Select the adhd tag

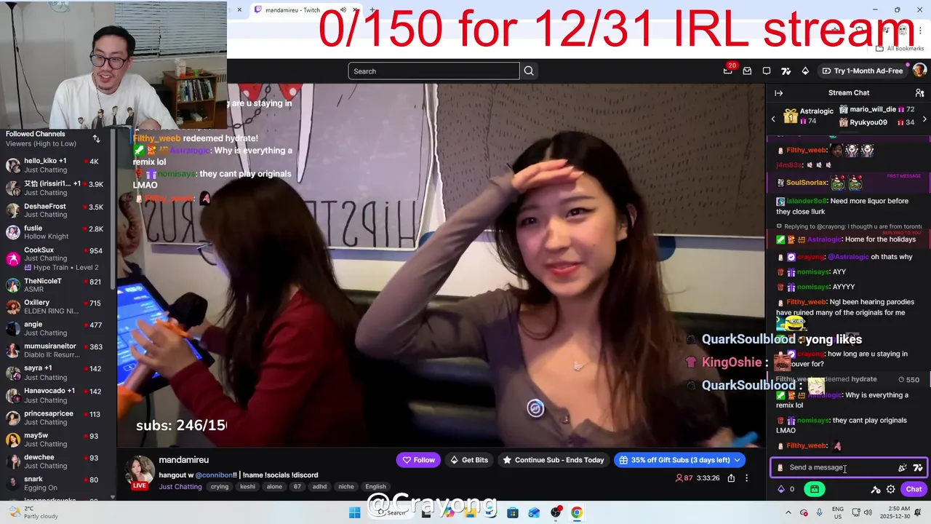click(319, 486)
